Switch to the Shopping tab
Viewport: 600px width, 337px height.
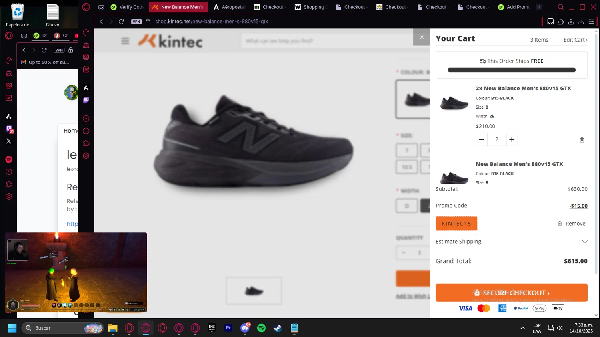(x=311, y=7)
